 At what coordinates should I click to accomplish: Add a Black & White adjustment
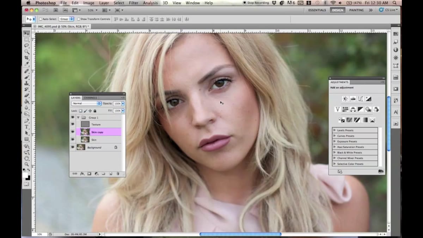pyautogui.click(x=361, y=109)
